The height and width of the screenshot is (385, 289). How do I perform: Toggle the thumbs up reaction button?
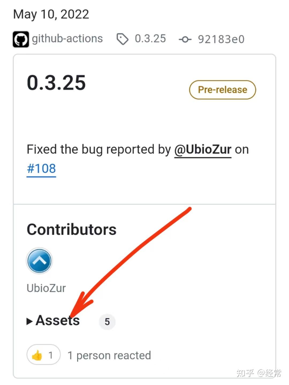tap(43, 355)
